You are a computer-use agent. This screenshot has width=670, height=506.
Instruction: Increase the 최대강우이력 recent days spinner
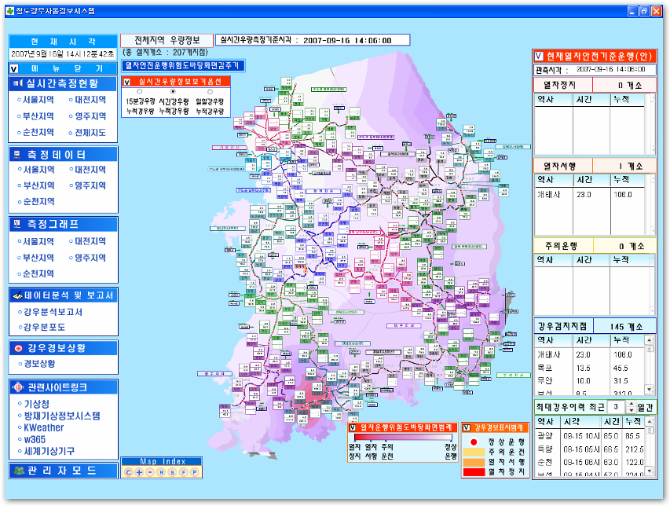coord(630,404)
